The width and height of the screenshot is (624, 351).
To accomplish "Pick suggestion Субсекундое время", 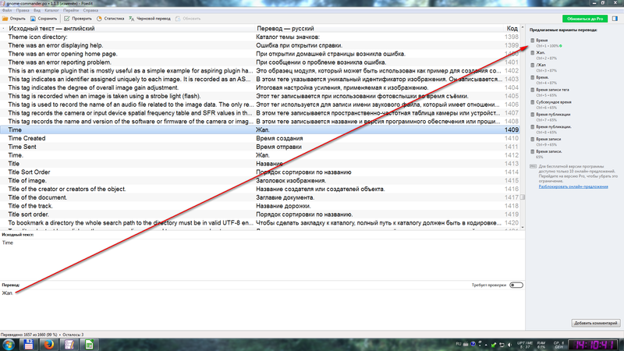I will click(551, 105).
